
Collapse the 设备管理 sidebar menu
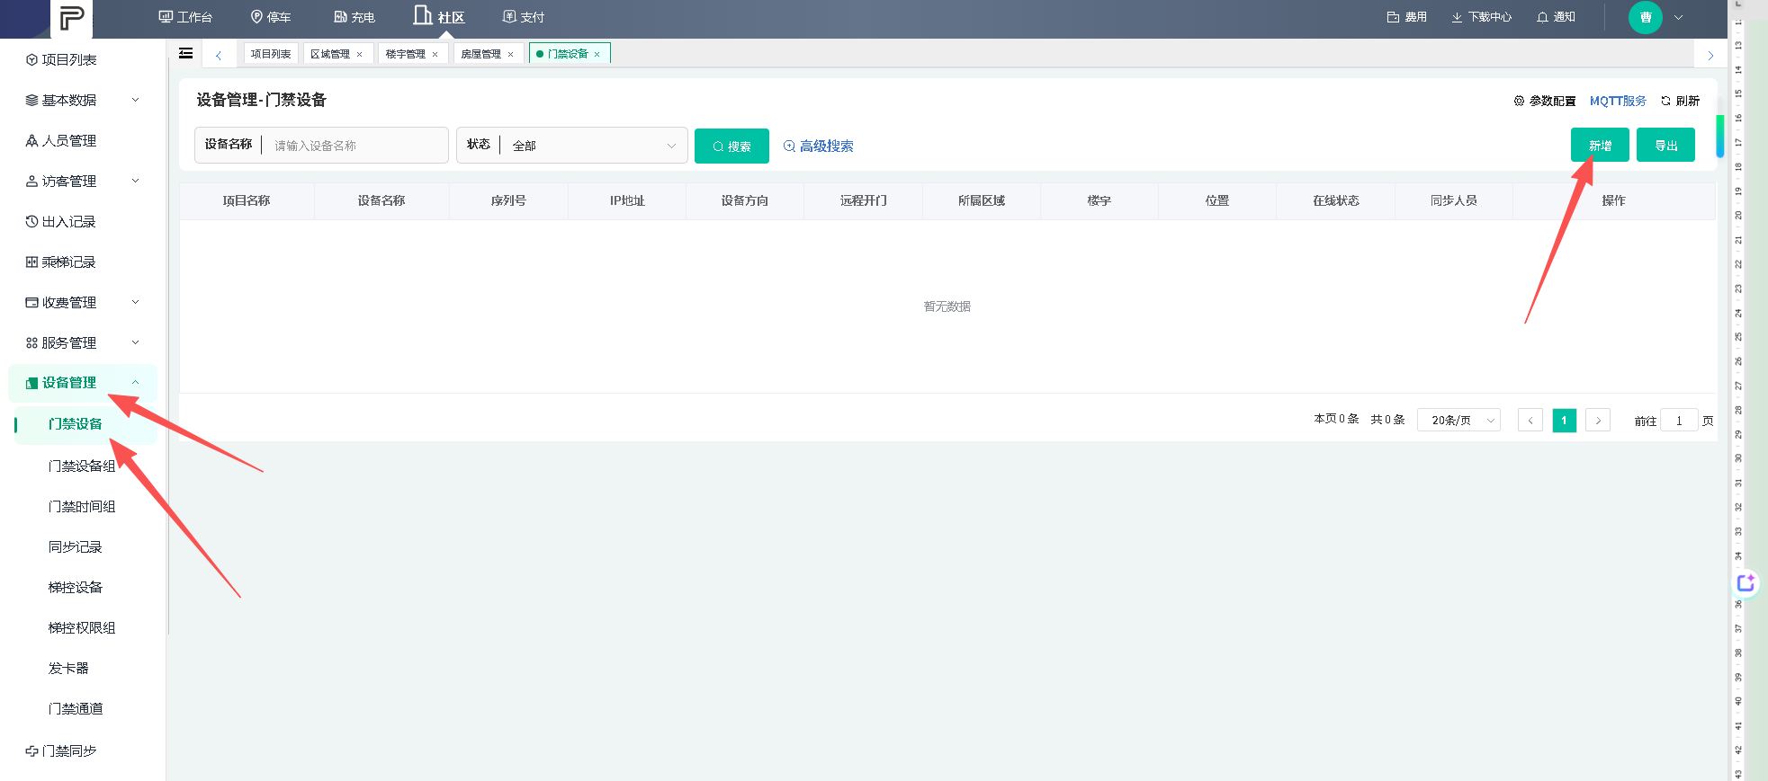[83, 383]
